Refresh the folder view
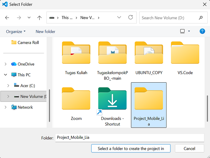This screenshot has width=210, height=158. (x=130, y=17)
